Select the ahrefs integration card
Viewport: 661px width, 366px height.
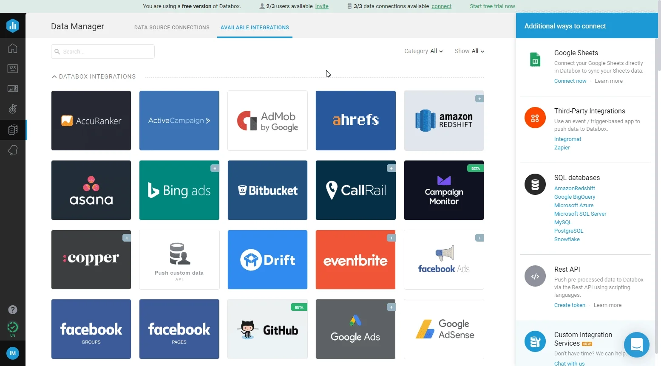(x=355, y=121)
